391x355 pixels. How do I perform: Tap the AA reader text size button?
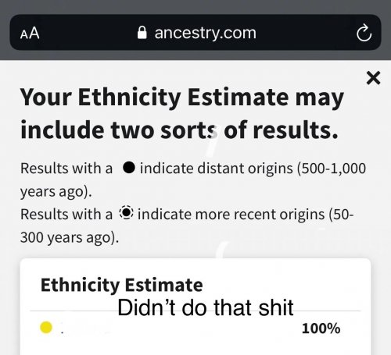click(30, 34)
